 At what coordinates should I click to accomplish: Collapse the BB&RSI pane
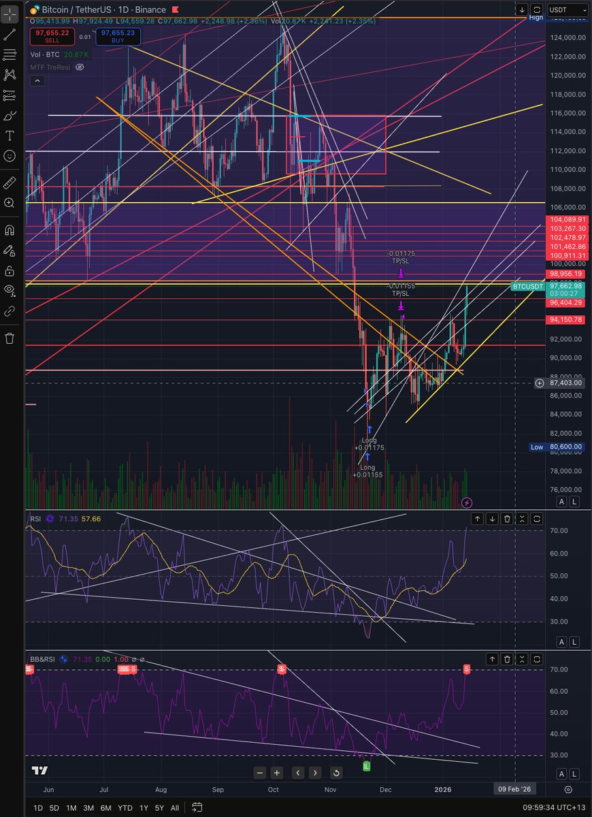(522, 659)
